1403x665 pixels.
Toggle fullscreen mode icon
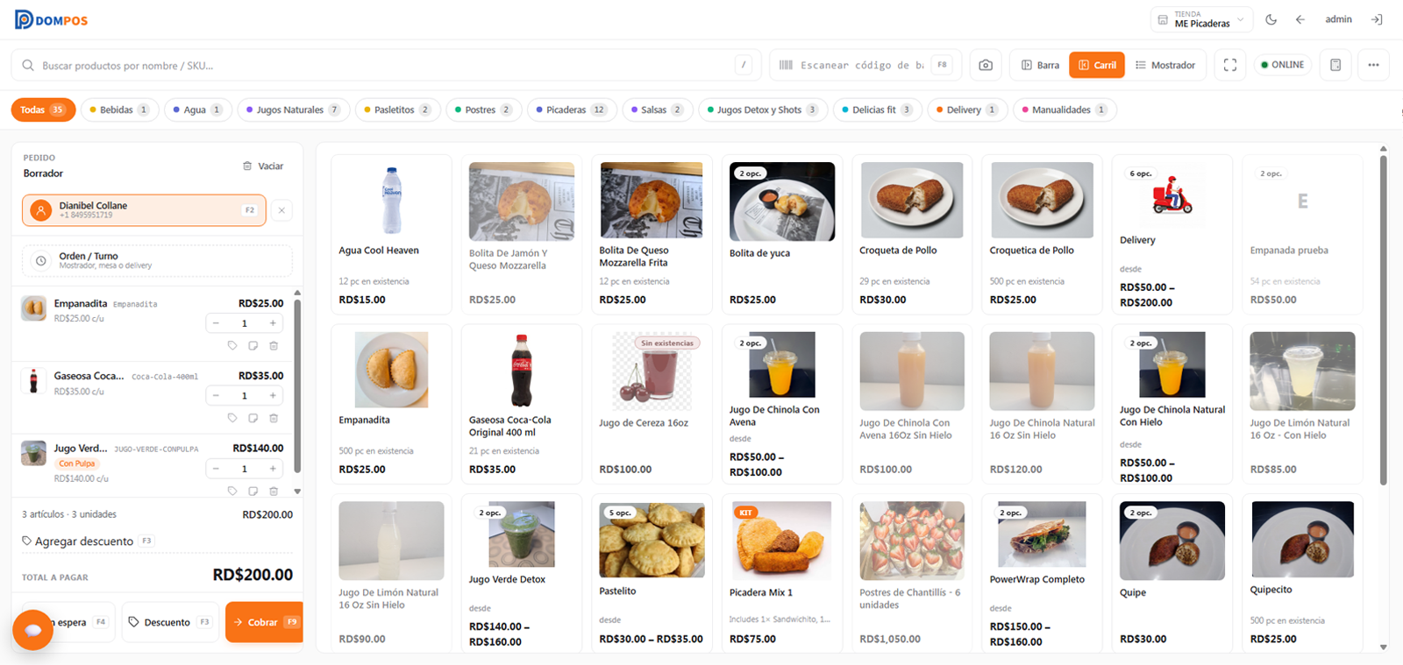[x=1230, y=65]
